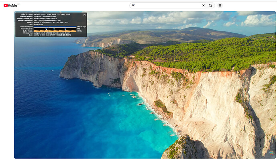Click the Sat May 02 2026 date value
Image resolution: width=277 pixels, height=159 pixels.
52,35
